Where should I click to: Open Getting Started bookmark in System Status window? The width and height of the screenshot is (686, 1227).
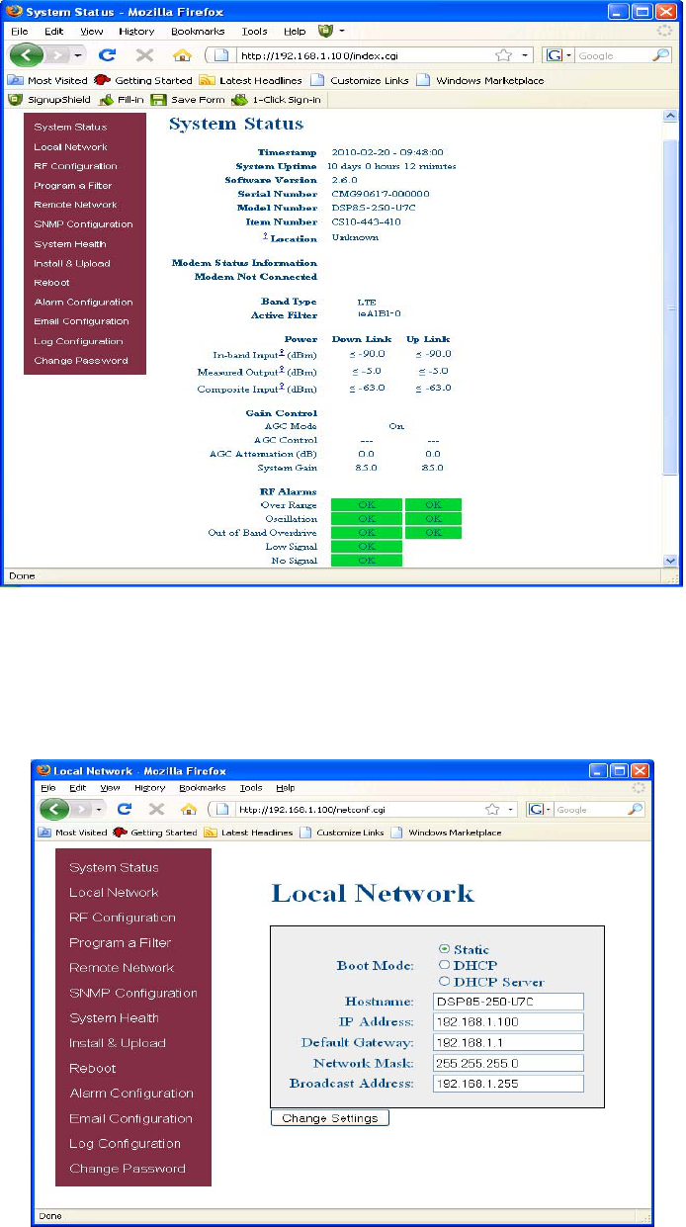pyautogui.click(x=144, y=80)
